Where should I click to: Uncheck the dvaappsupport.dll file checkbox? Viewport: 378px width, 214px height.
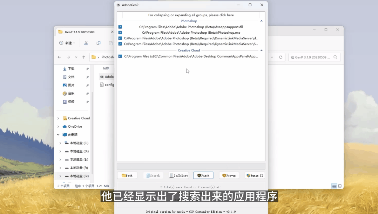(120, 27)
